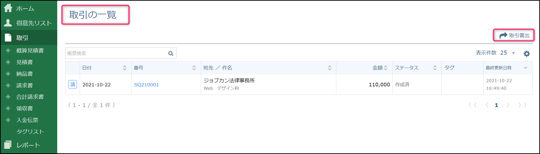Click plus icon next to 請求書
The image size is (540, 154).
point(8,85)
